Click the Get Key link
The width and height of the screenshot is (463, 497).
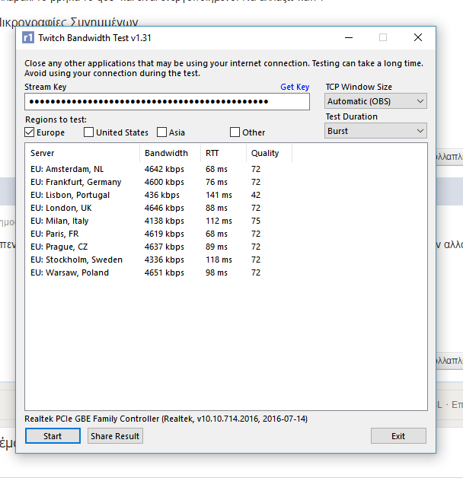tap(295, 87)
